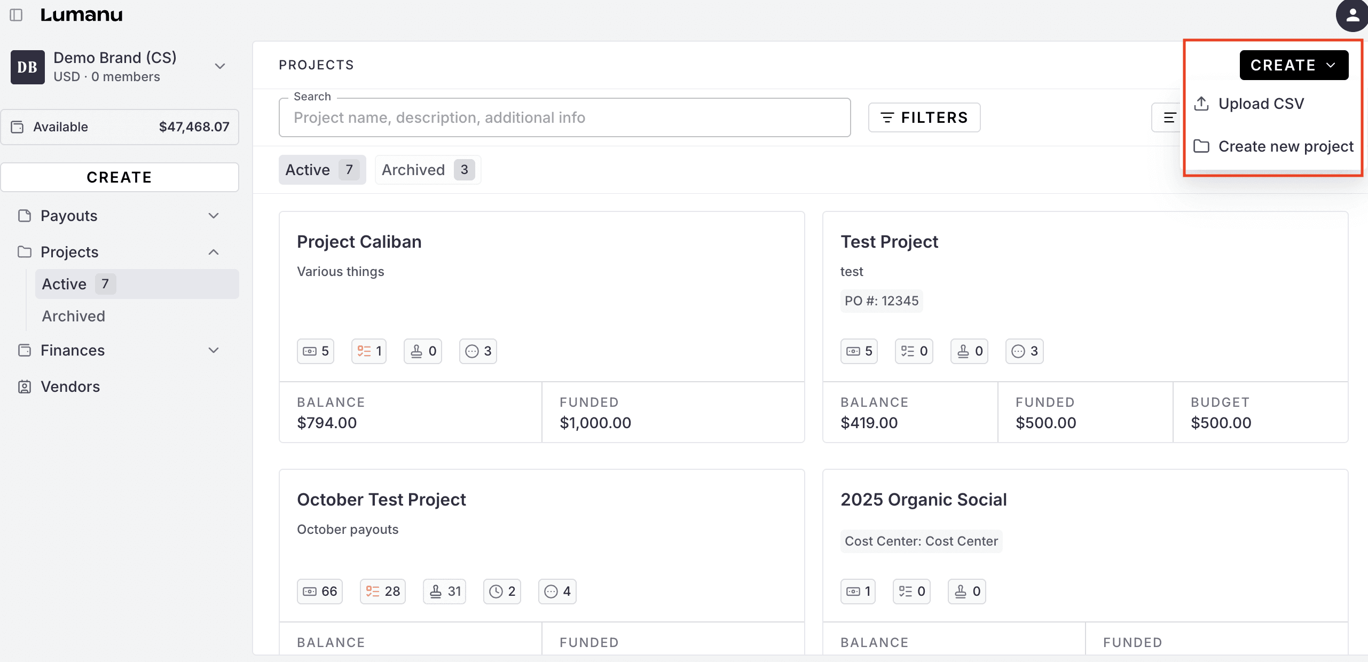This screenshot has width=1368, height=662.
Task: Choose Create new project menu option
Action: point(1273,146)
